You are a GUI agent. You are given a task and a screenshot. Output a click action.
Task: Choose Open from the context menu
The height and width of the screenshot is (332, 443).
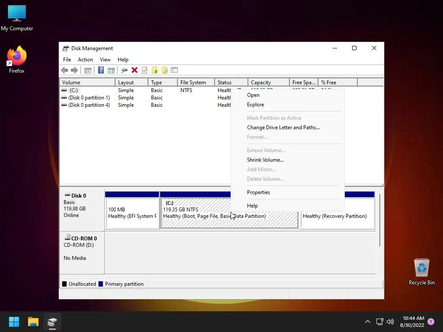[288, 95]
